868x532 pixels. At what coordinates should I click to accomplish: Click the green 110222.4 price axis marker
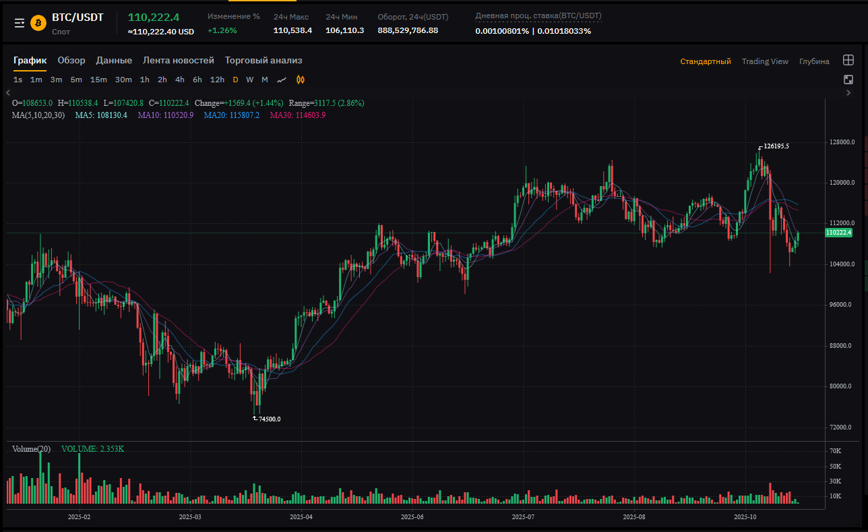pos(838,233)
